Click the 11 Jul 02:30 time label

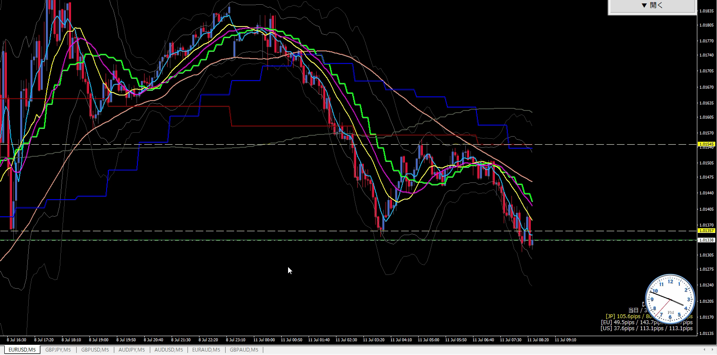coord(346,340)
